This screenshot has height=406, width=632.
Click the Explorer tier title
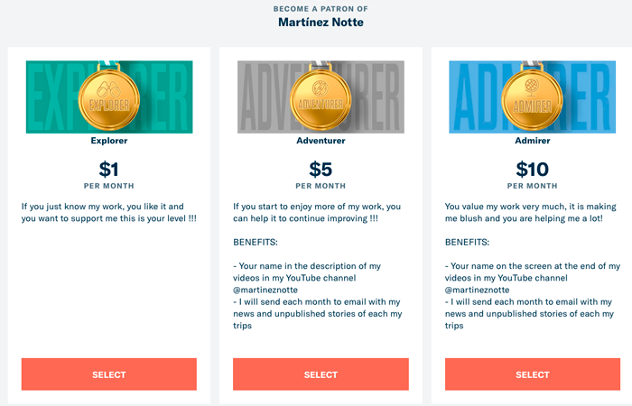click(x=108, y=141)
